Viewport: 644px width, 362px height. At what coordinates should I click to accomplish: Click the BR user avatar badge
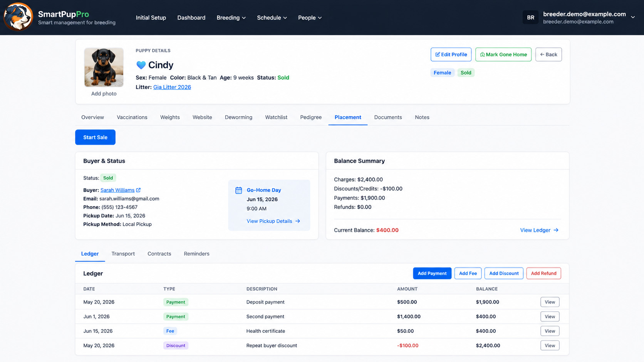click(x=530, y=17)
